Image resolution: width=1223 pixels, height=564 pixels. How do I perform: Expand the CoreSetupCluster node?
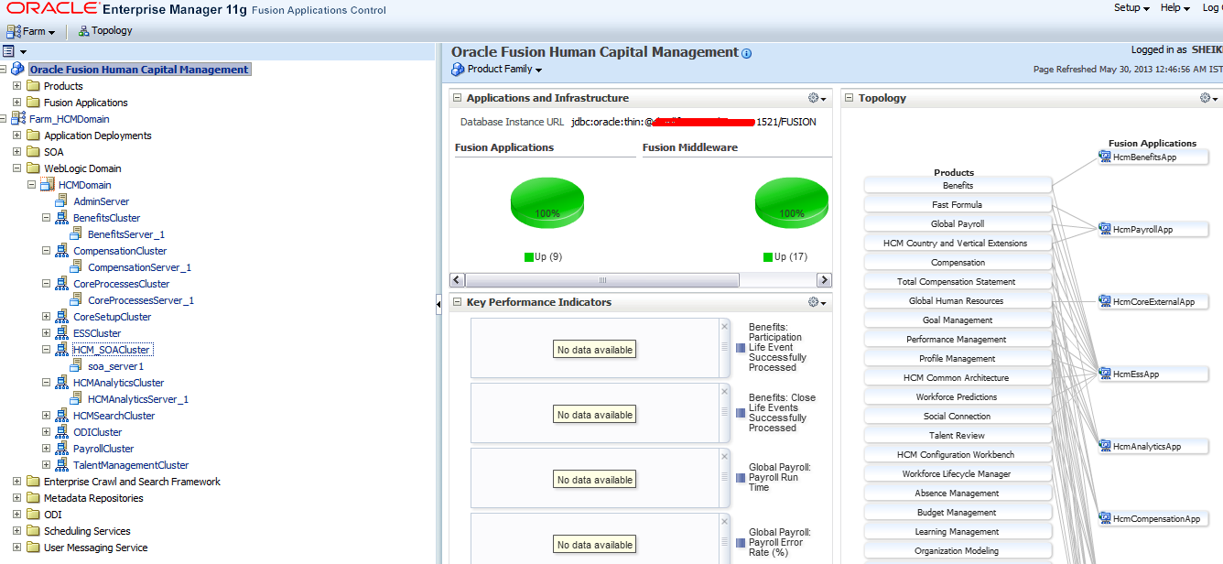(x=46, y=317)
